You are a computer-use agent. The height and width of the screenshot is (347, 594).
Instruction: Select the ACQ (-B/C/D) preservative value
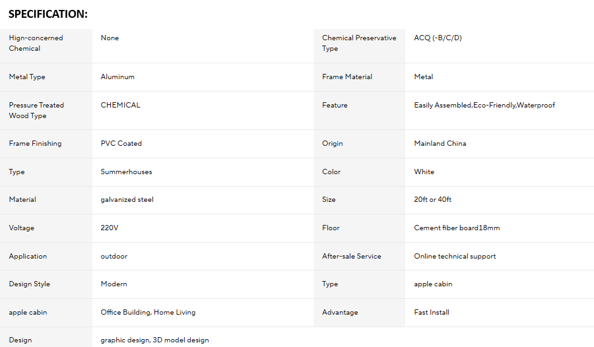[x=438, y=38]
